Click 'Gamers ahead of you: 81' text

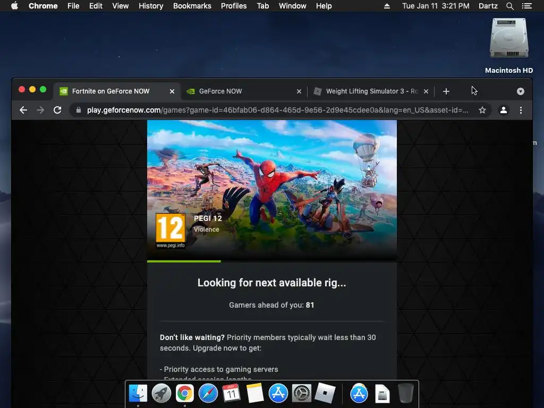click(271, 305)
